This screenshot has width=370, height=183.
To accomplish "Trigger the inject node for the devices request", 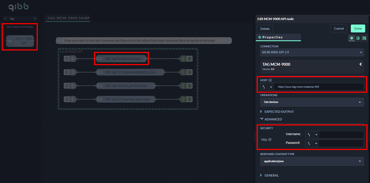I will (x=67, y=59).
